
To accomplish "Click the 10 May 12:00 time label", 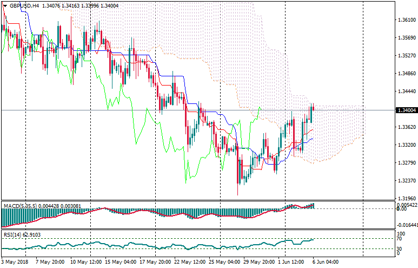I will coord(86,262).
